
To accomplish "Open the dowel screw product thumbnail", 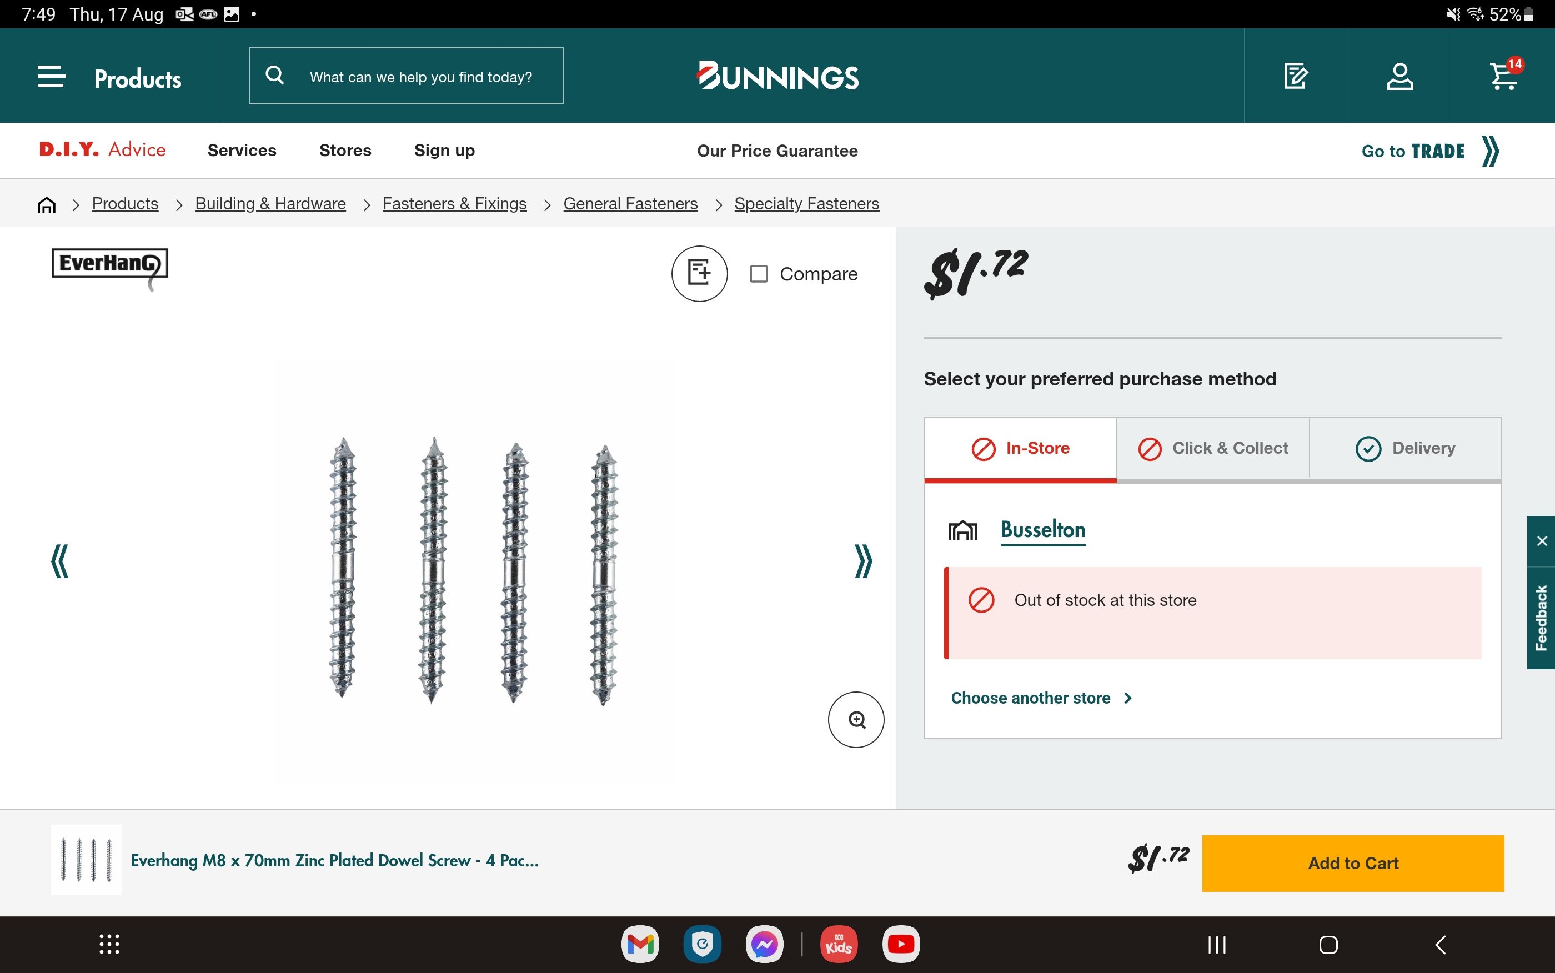I will click(x=86, y=860).
